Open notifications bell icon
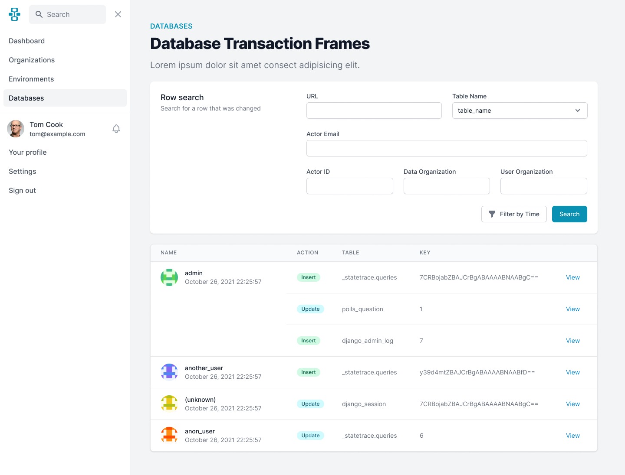 pos(116,129)
